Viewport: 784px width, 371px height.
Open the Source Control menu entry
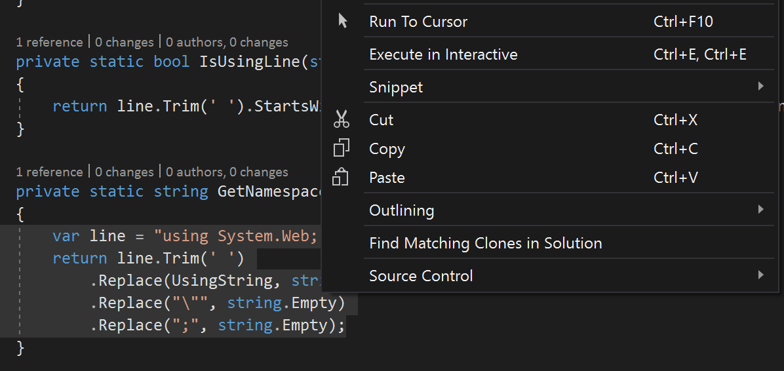tap(551, 275)
